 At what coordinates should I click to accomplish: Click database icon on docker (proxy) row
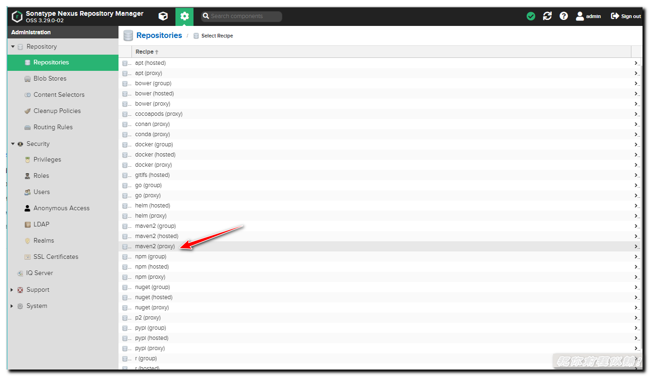[125, 165]
